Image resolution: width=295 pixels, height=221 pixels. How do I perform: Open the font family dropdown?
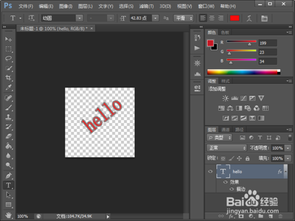80,18
